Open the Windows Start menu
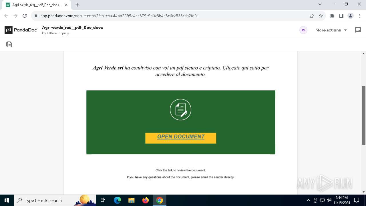Screen dimensions: 366x206 pyautogui.click(x=7, y=200)
